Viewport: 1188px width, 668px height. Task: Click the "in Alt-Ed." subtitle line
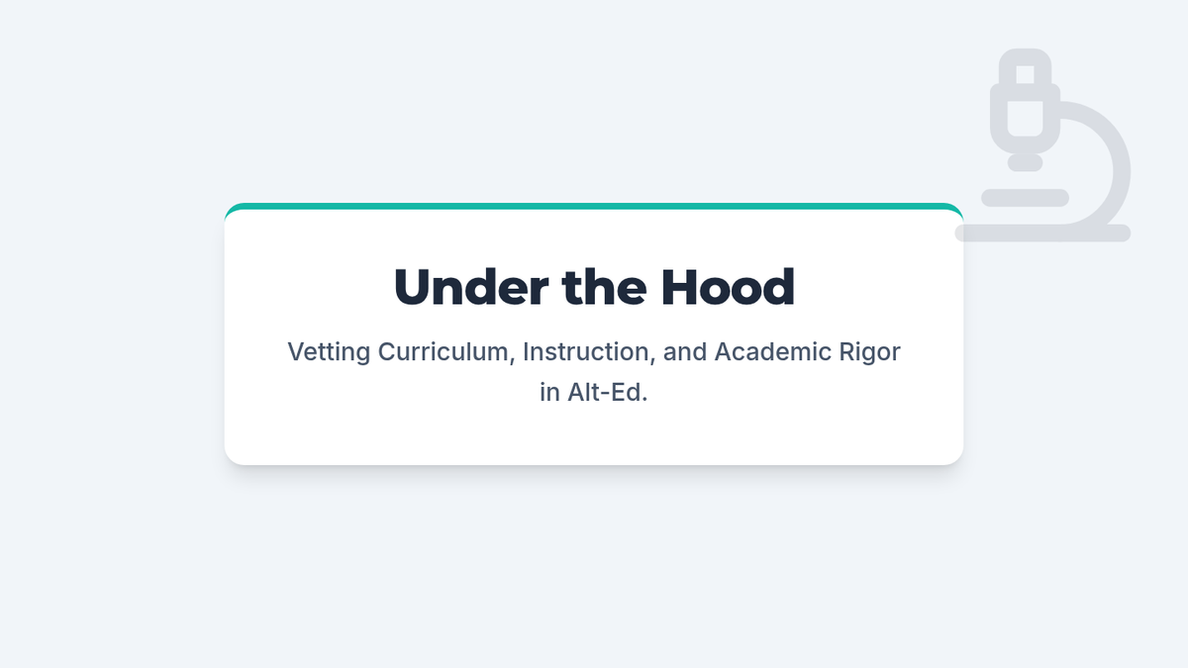[594, 392]
